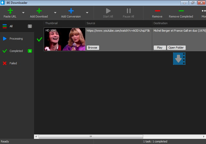Select the Failed filter
Screen dimensions: 206x144
pos(17,63)
